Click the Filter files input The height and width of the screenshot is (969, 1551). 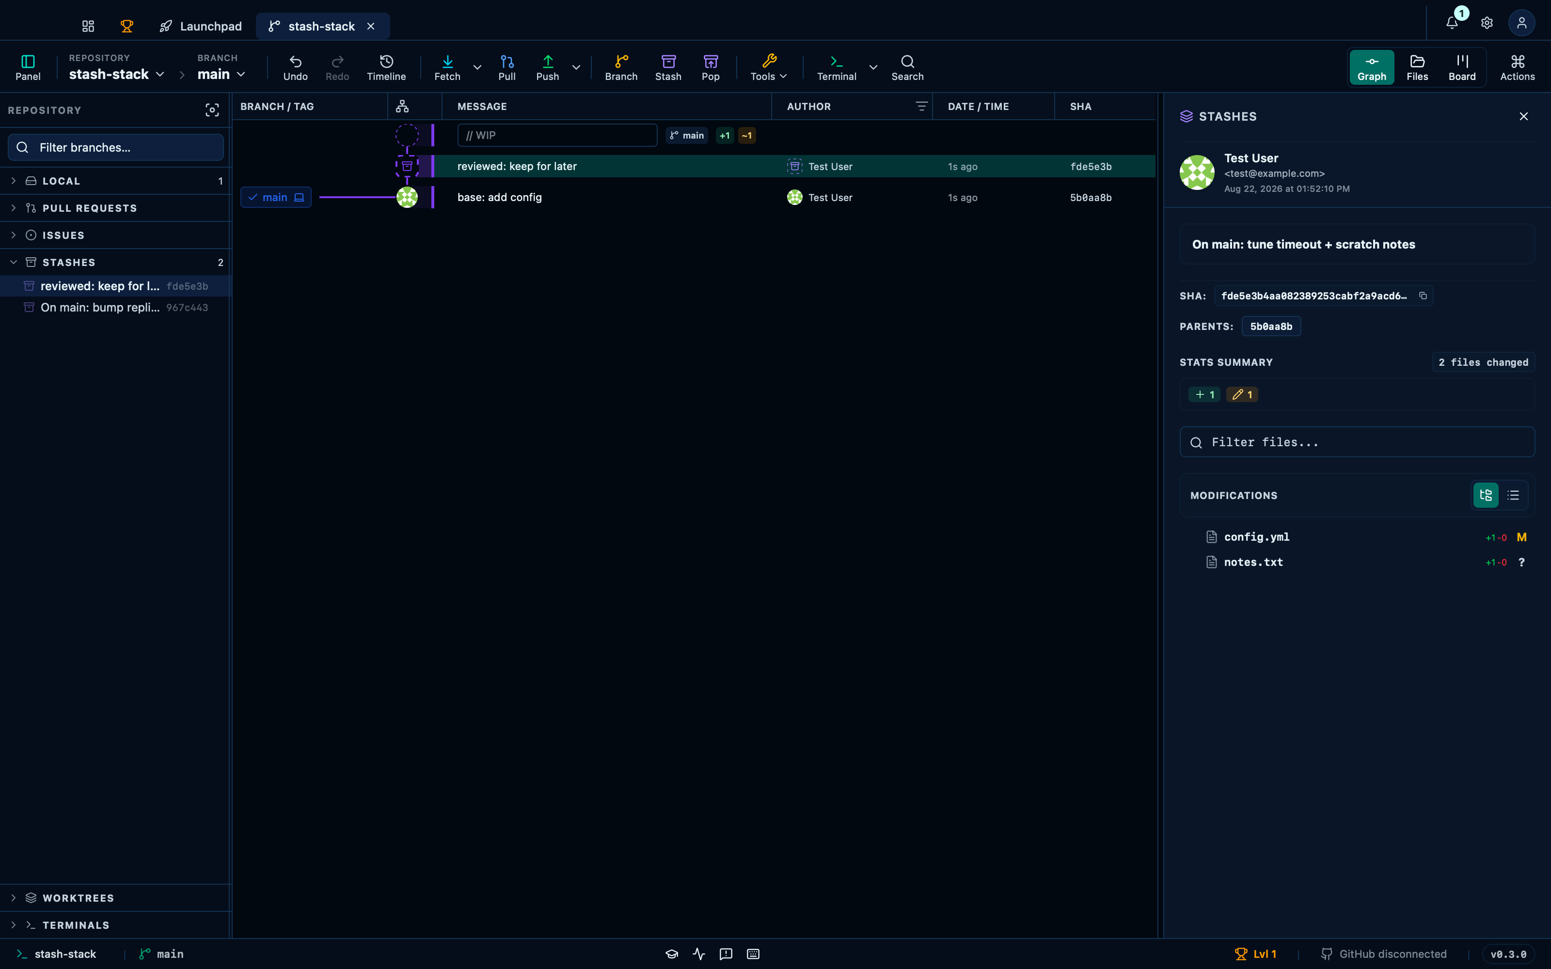click(1357, 442)
